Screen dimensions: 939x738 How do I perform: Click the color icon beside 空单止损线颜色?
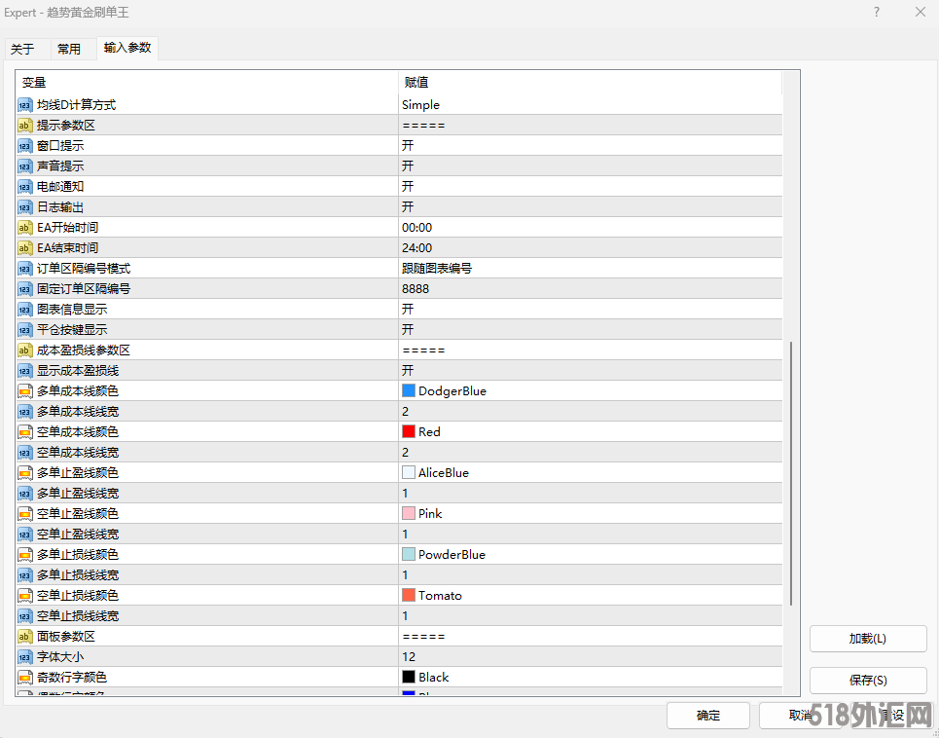[25, 596]
